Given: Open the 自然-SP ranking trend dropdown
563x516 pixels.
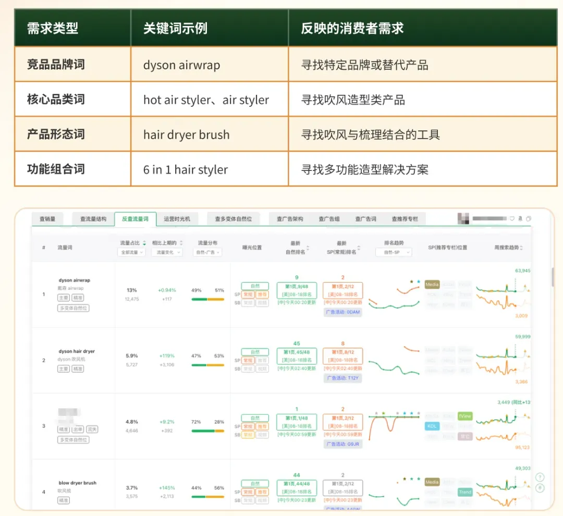Looking at the screenshot, I should [394, 252].
